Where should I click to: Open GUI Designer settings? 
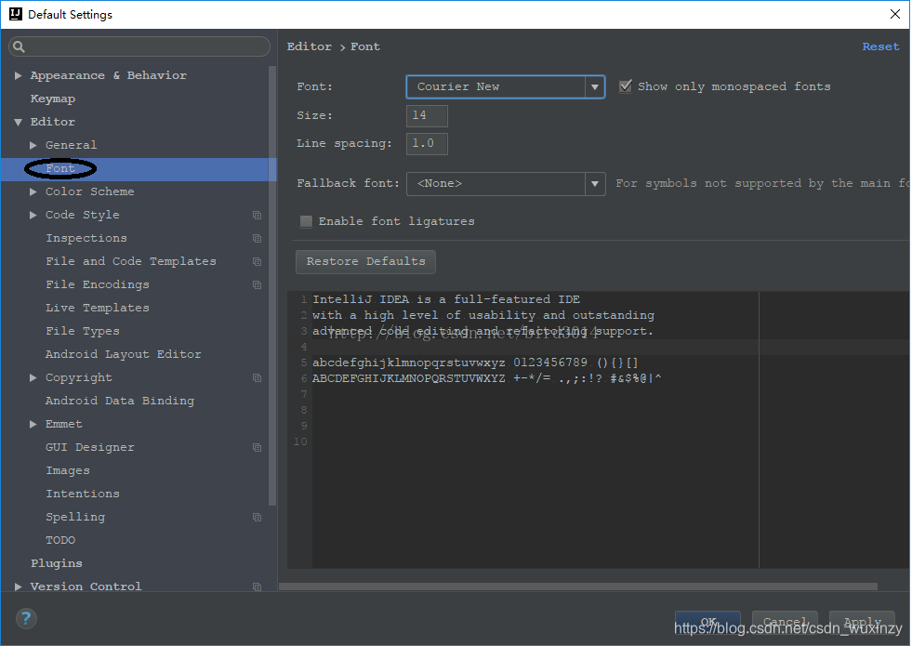(x=90, y=448)
